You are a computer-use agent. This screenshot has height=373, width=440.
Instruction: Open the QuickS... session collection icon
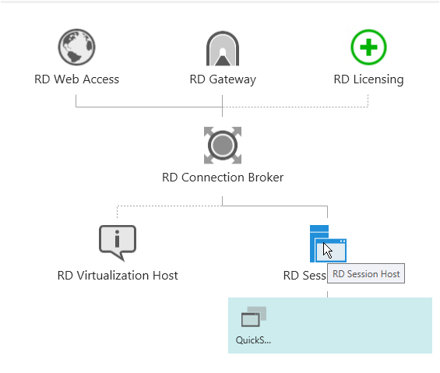point(254,317)
